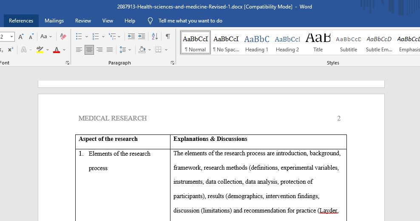Screen dimensions: 420x221
Task: Apply the No Spacing style
Action: [x=226, y=43]
